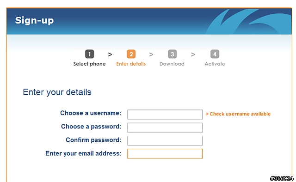Click the Sign-up header title
This screenshot has height=182, width=296.
pos(34,20)
